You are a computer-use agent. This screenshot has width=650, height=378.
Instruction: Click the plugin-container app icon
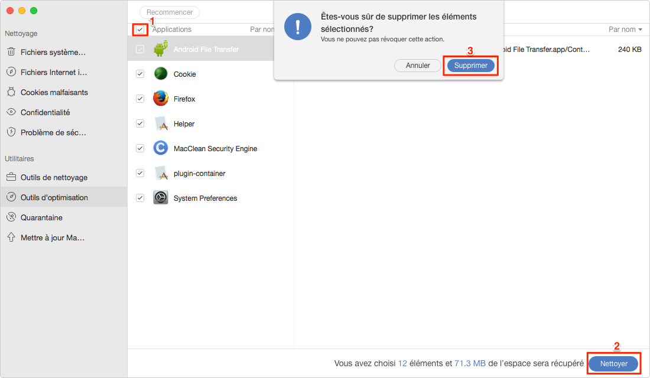pyautogui.click(x=161, y=173)
